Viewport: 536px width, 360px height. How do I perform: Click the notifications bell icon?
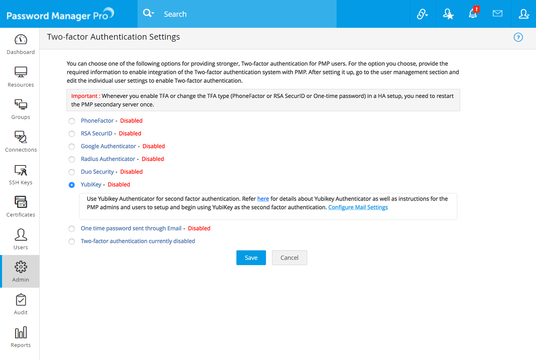coord(473,14)
